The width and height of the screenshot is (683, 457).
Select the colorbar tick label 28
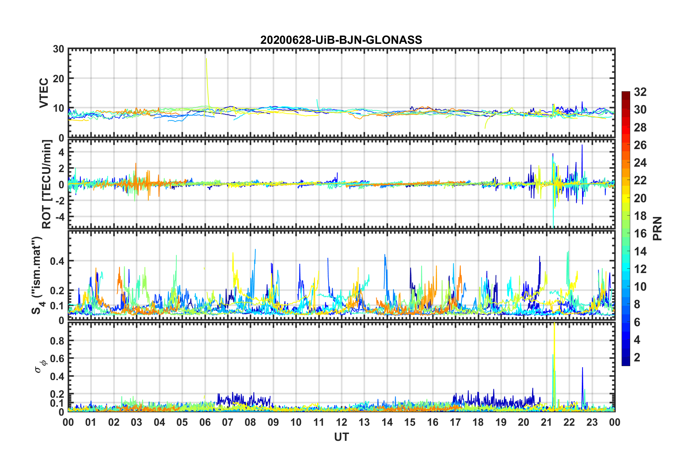click(640, 128)
